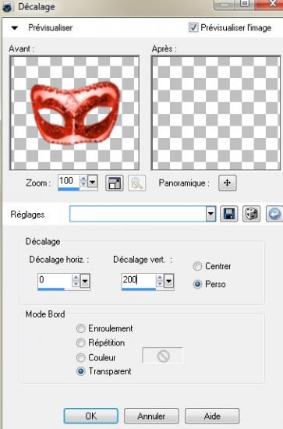Click the disabled color prohibition swatch

[162, 356]
